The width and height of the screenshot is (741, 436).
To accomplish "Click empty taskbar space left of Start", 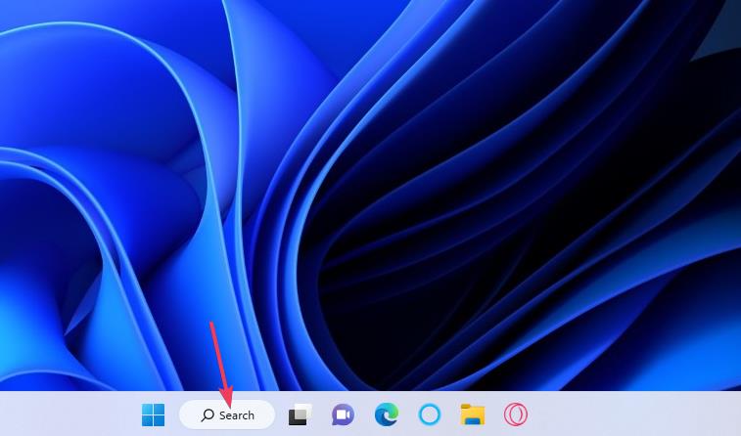I will pyautogui.click(x=69, y=415).
